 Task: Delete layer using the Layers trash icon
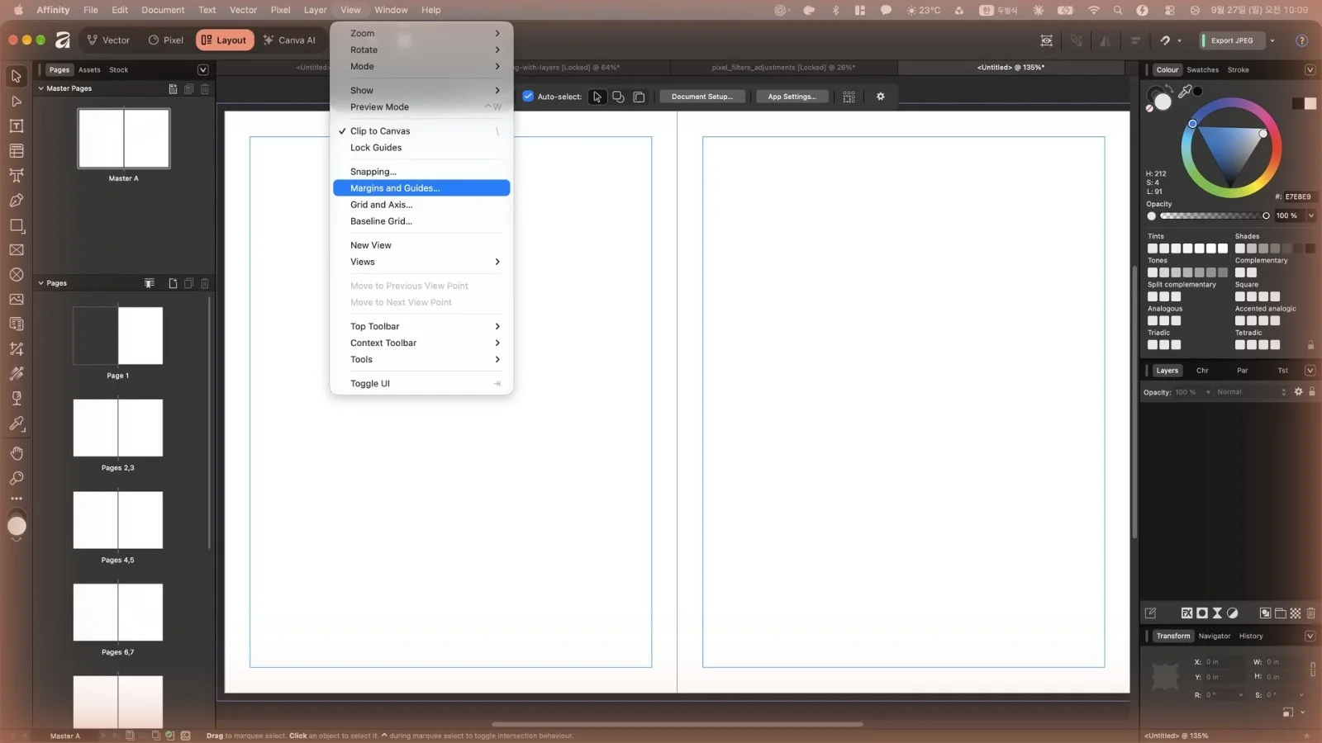pos(1310,613)
